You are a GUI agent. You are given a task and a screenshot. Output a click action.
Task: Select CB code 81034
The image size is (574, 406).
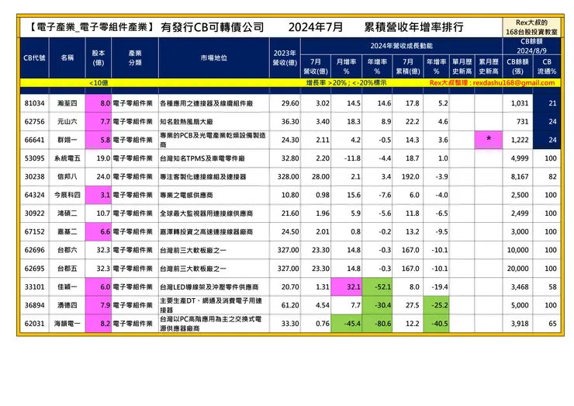[34, 103]
